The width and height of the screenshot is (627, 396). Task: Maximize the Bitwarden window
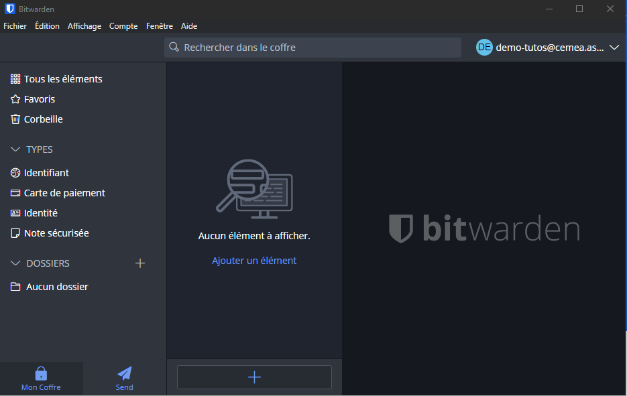[x=579, y=9]
